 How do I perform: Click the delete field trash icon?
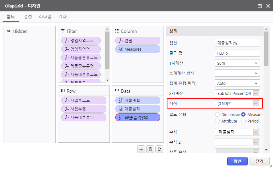(x=150, y=149)
